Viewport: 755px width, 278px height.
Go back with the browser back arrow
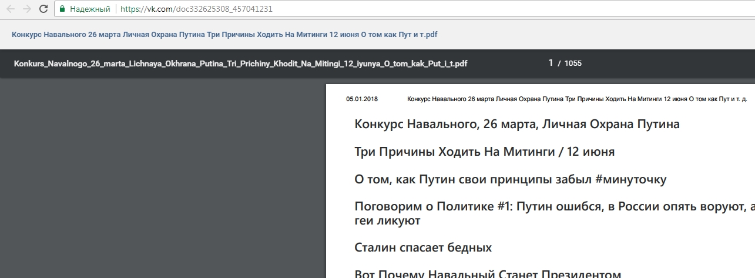pyautogui.click(x=11, y=9)
